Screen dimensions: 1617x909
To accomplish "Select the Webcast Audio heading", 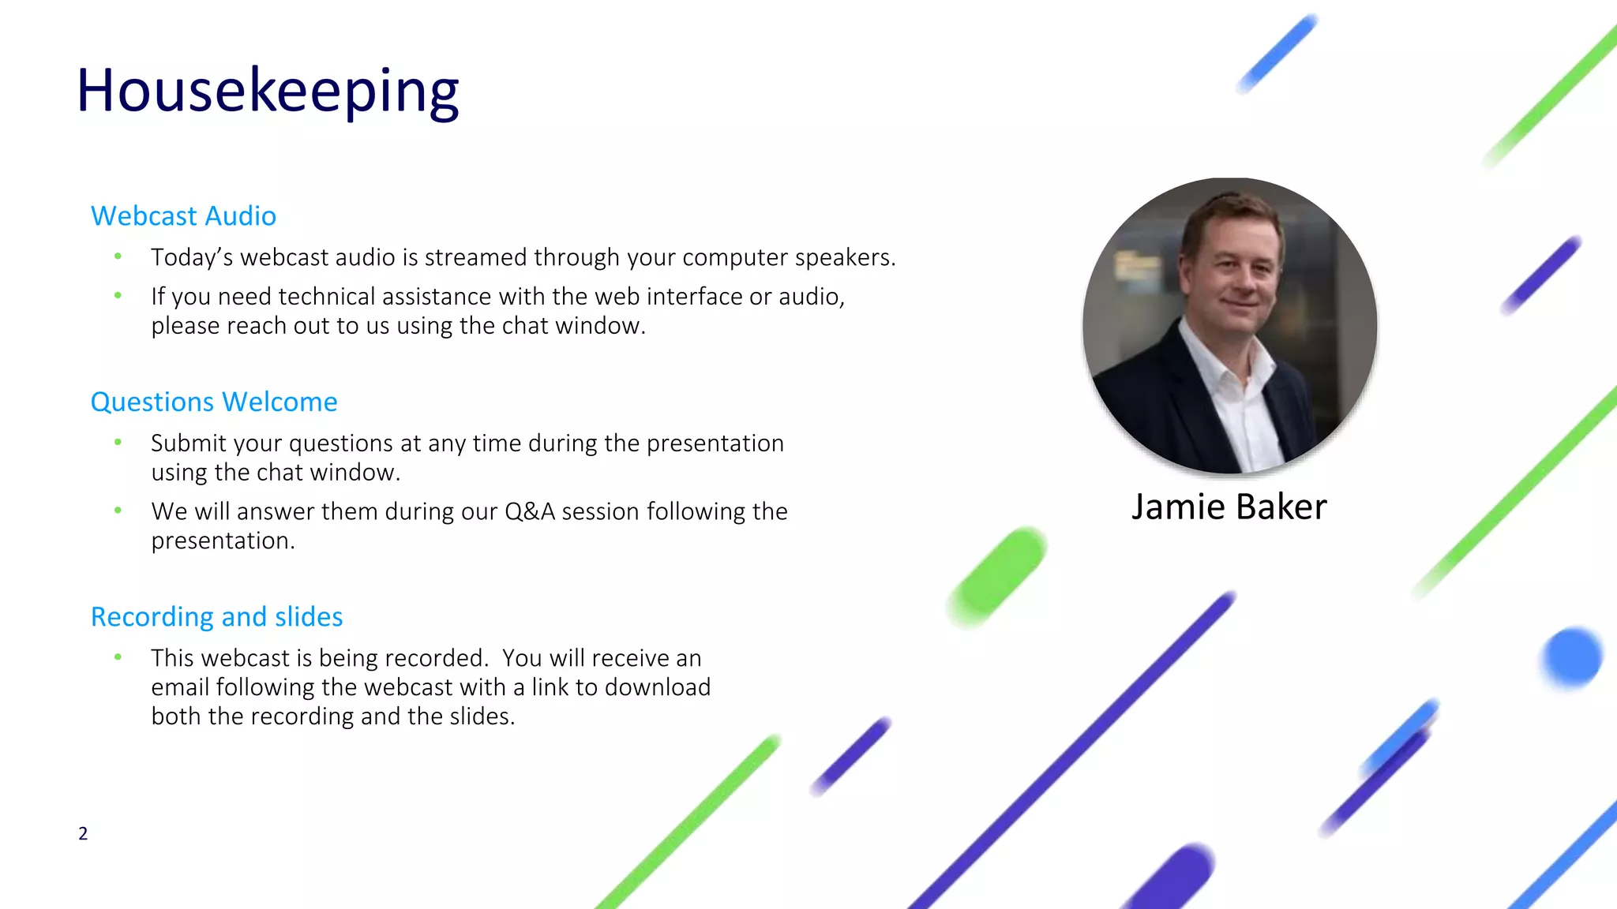I will click(183, 216).
